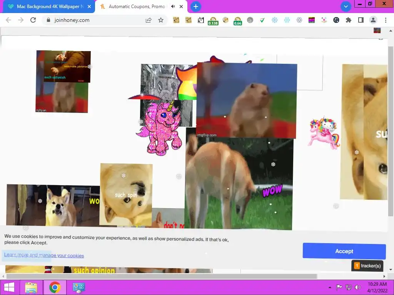
Task: Open the dark crosshair globe extension
Action: pyautogui.click(x=336, y=20)
